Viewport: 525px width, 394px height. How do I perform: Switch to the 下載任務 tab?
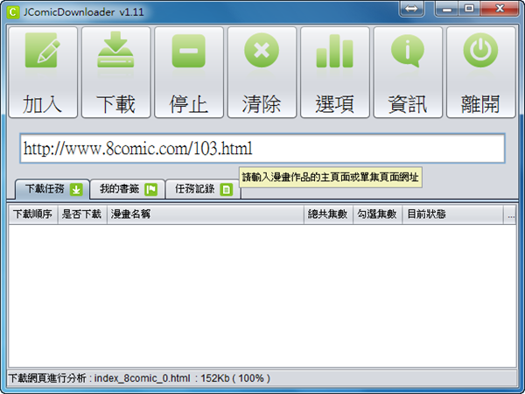click(52, 189)
